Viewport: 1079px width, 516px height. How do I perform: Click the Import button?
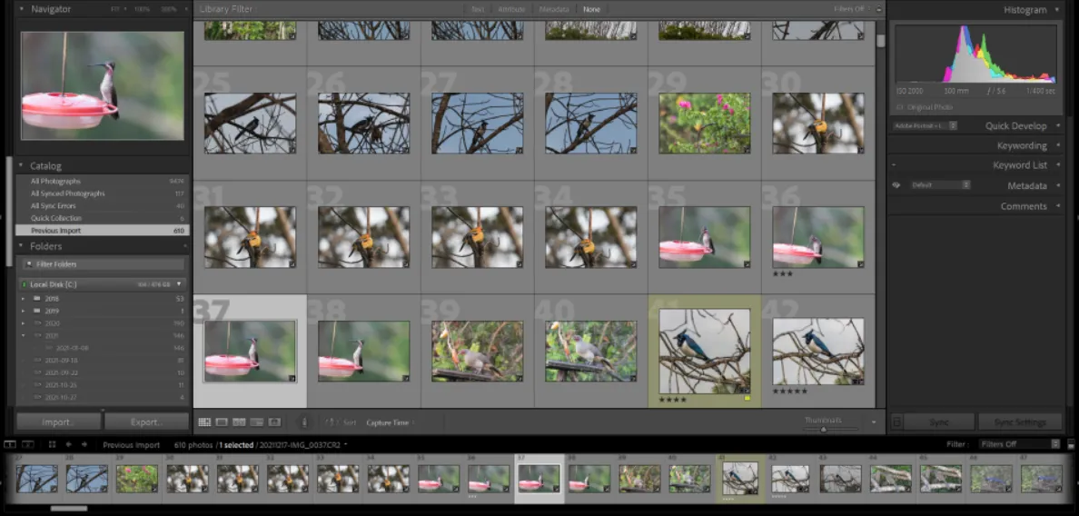[58, 422]
